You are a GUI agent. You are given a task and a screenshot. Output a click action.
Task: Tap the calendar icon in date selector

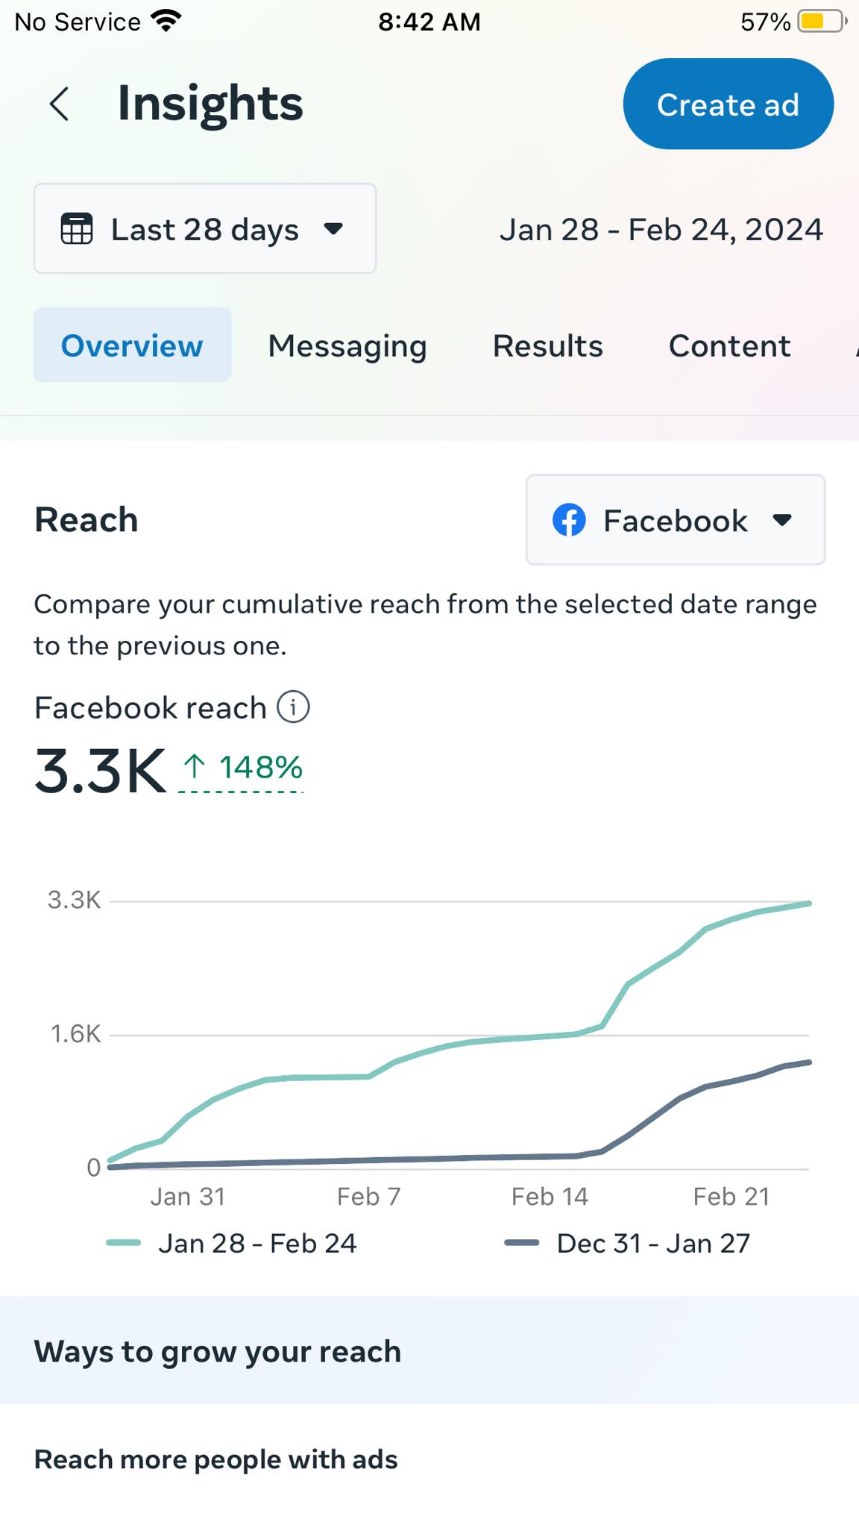[77, 229]
